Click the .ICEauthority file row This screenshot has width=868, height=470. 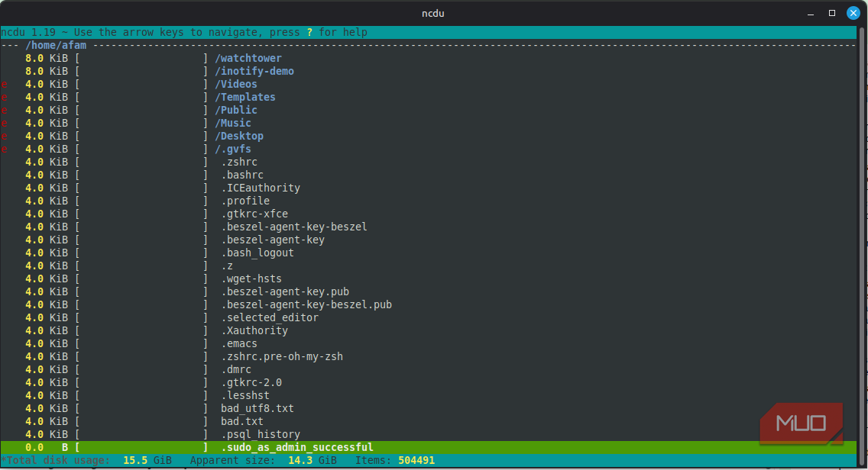coord(429,188)
